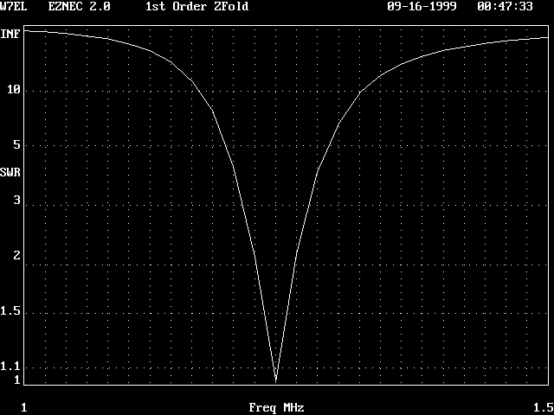
Task: Click the time stamp 00:47:33
Action: tap(505, 6)
